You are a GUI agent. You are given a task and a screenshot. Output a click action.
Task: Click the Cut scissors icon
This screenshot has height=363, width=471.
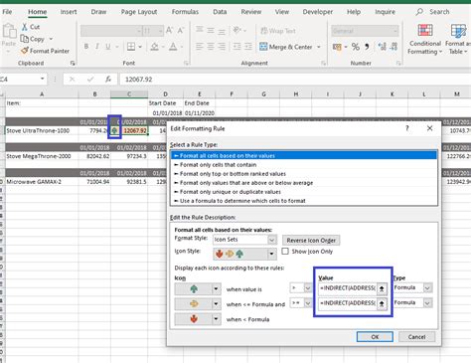[x=25, y=27]
